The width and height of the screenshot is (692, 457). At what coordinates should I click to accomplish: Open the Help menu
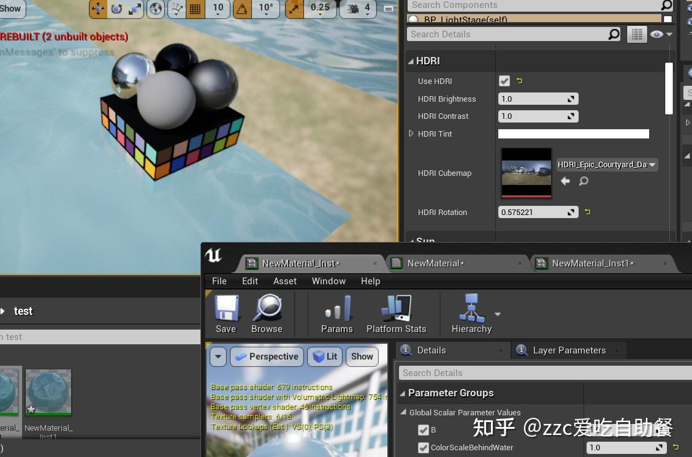(x=370, y=281)
